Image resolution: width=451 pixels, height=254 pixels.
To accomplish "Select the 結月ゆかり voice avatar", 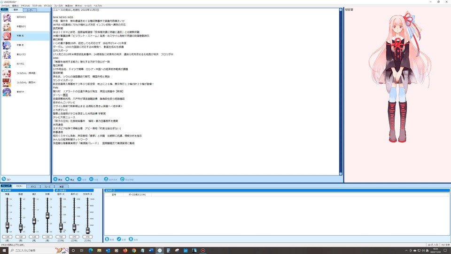I will (x=7, y=17).
